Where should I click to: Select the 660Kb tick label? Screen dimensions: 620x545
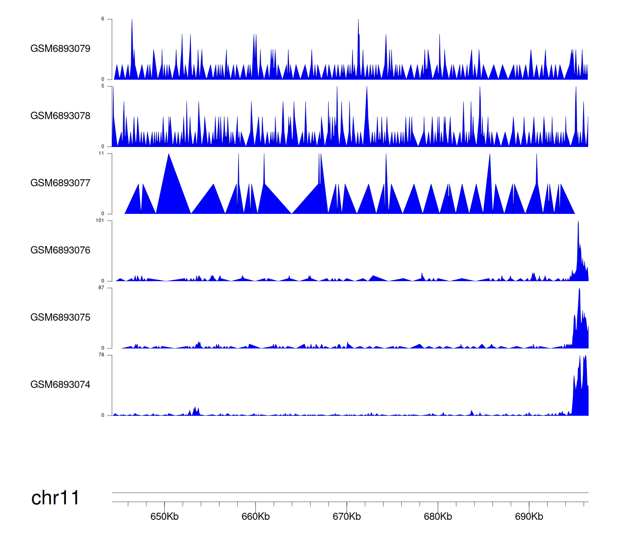pyautogui.click(x=255, y=517)
